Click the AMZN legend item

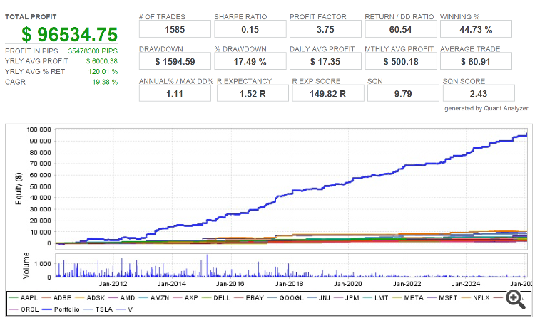click(154, 298)
